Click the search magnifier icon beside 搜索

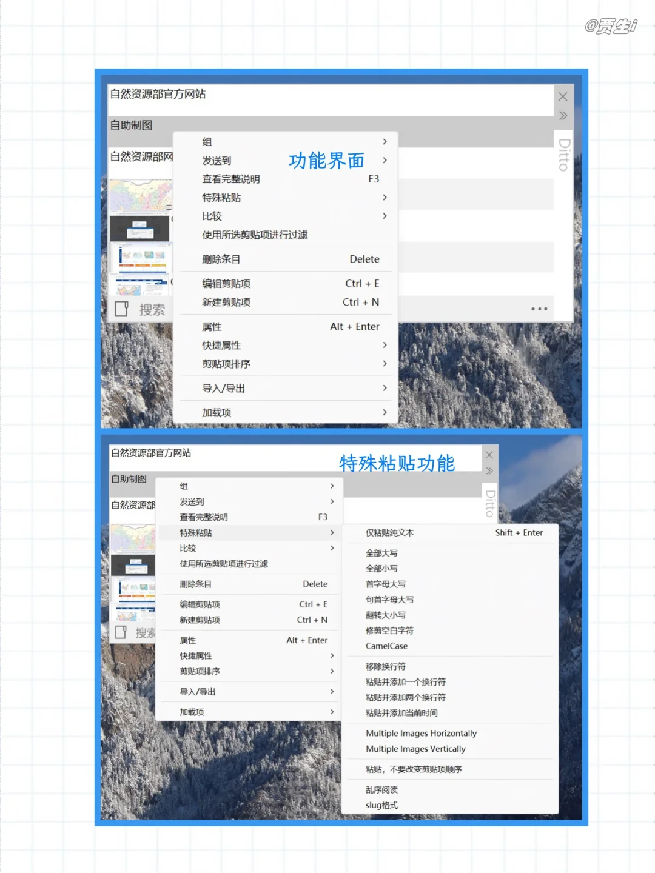click(121, 309)
